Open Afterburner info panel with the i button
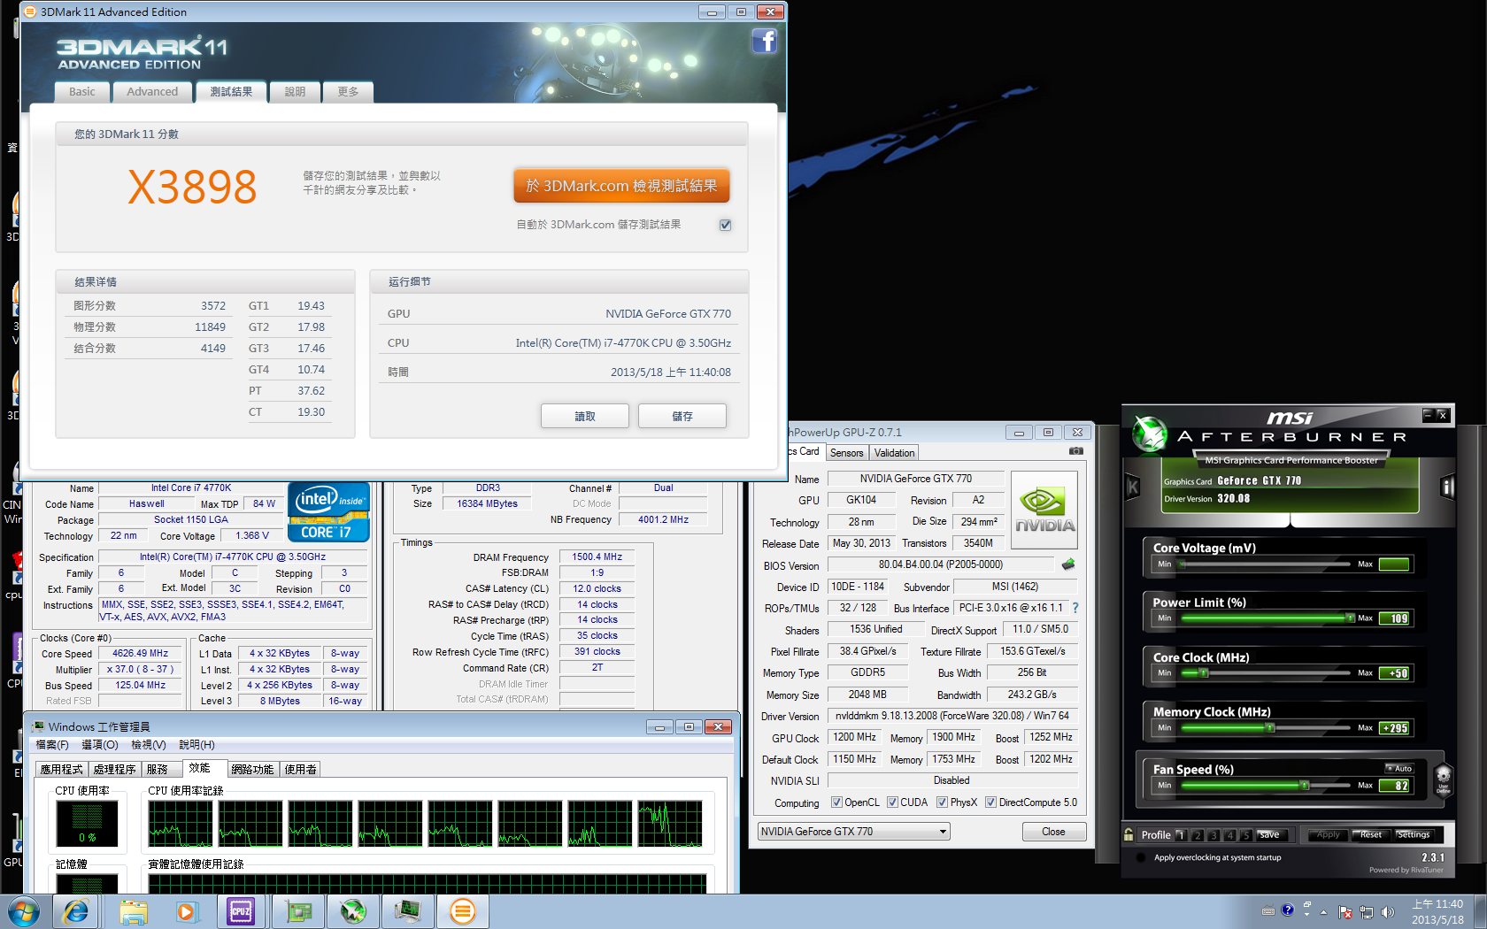 click(x=1447, y=487)
